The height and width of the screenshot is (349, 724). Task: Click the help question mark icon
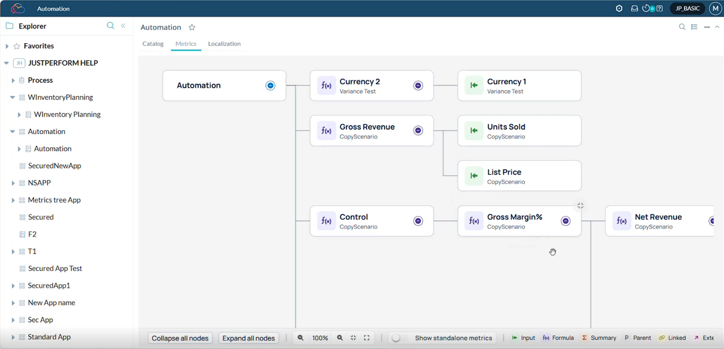point(660,9)
